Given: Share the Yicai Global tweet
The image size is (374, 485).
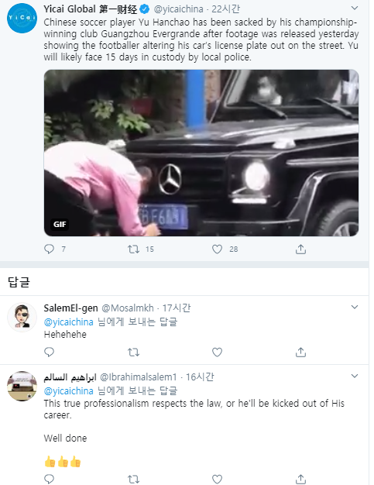Looking at the screenshot, I should click(300, 249).
